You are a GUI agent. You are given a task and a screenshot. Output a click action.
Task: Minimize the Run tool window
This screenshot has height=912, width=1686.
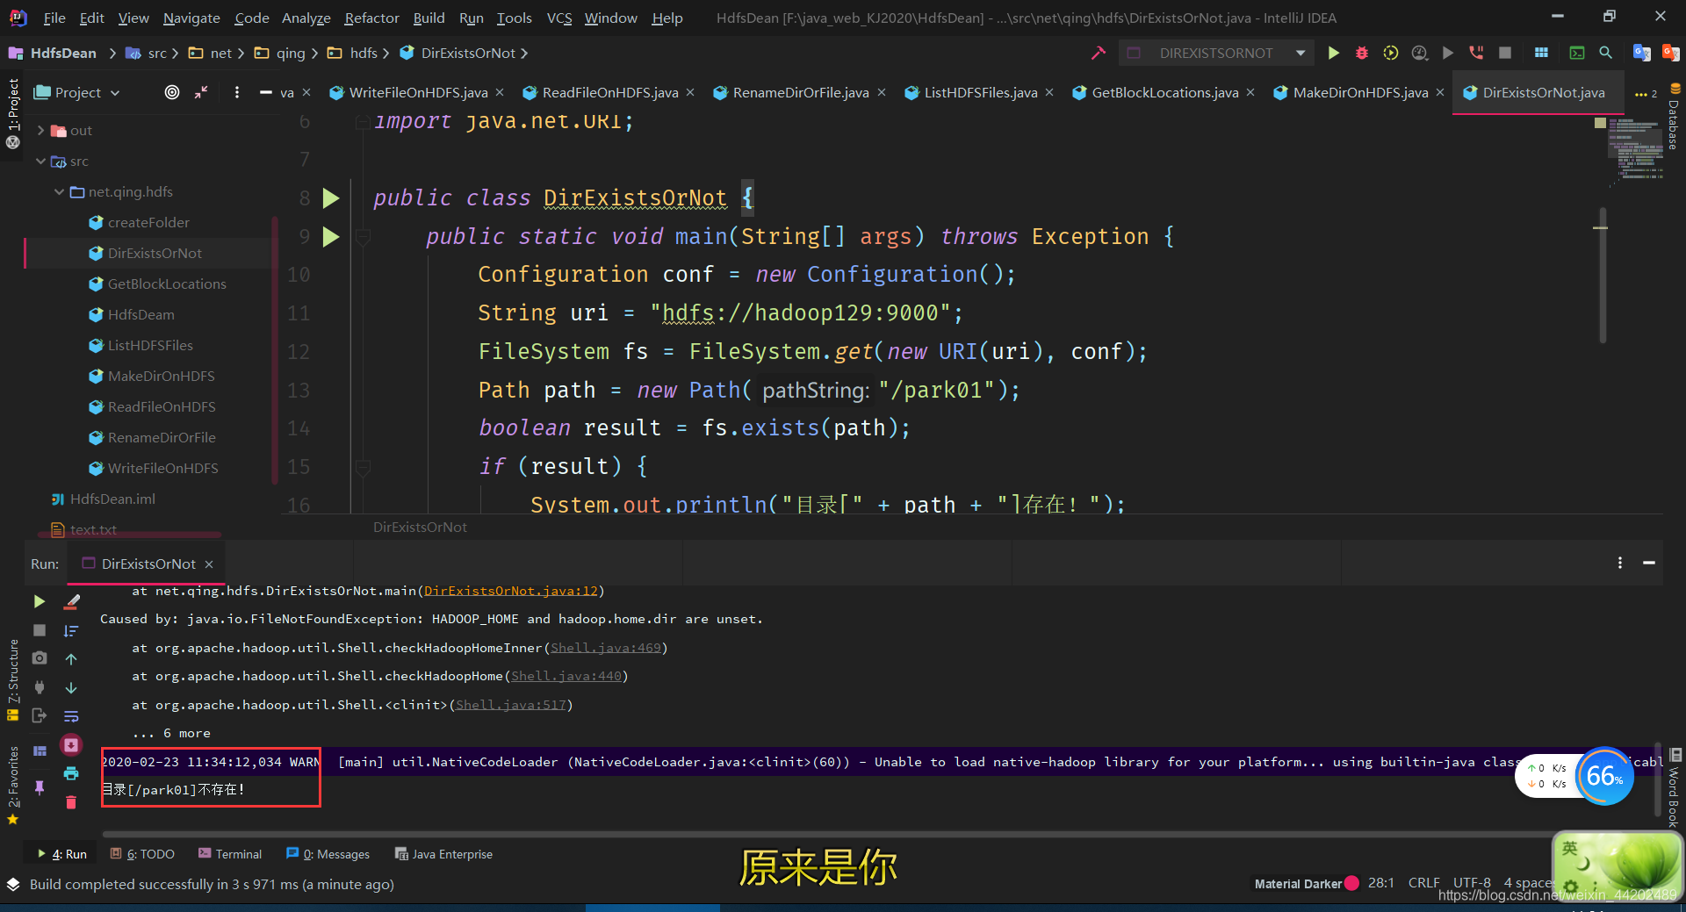(x=1649, y=563)
